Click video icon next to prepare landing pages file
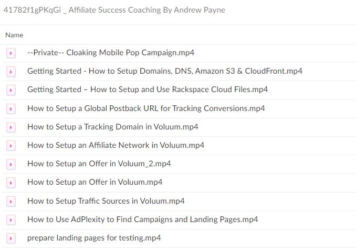The image size is (356, 251). coord(11,238)
